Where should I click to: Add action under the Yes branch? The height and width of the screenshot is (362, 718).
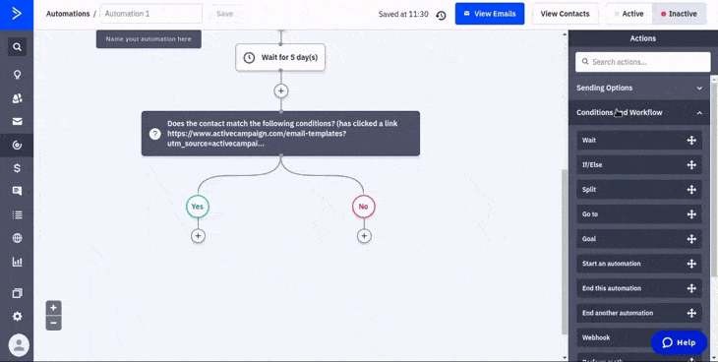tap(198, 235)
